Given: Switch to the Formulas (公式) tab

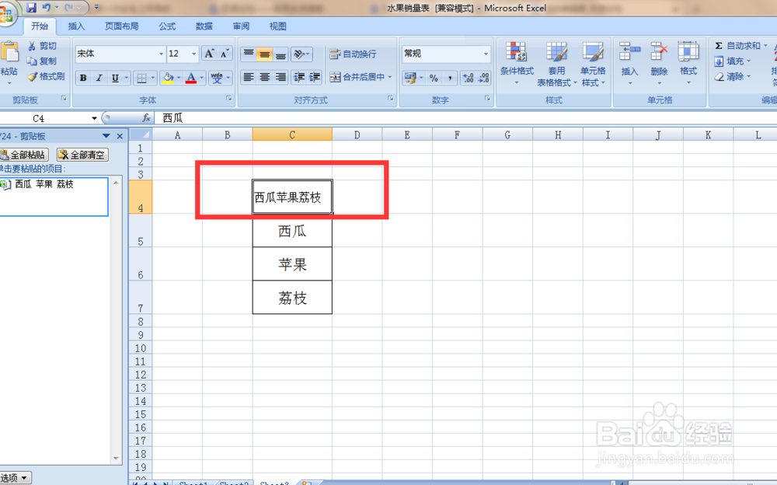Looking at the screenshot, I should point(167,26).
